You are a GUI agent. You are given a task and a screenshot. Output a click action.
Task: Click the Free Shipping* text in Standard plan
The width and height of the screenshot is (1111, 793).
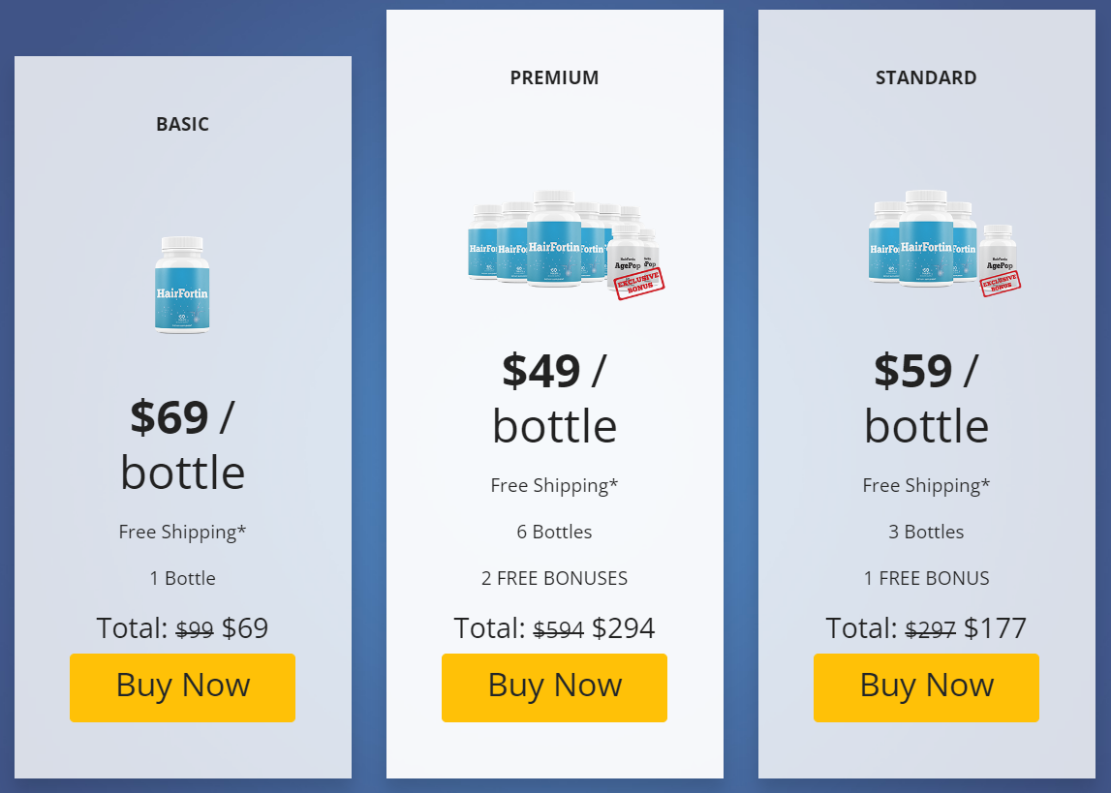926,485
